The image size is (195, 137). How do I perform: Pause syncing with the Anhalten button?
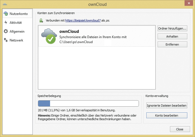pos(172,36)
